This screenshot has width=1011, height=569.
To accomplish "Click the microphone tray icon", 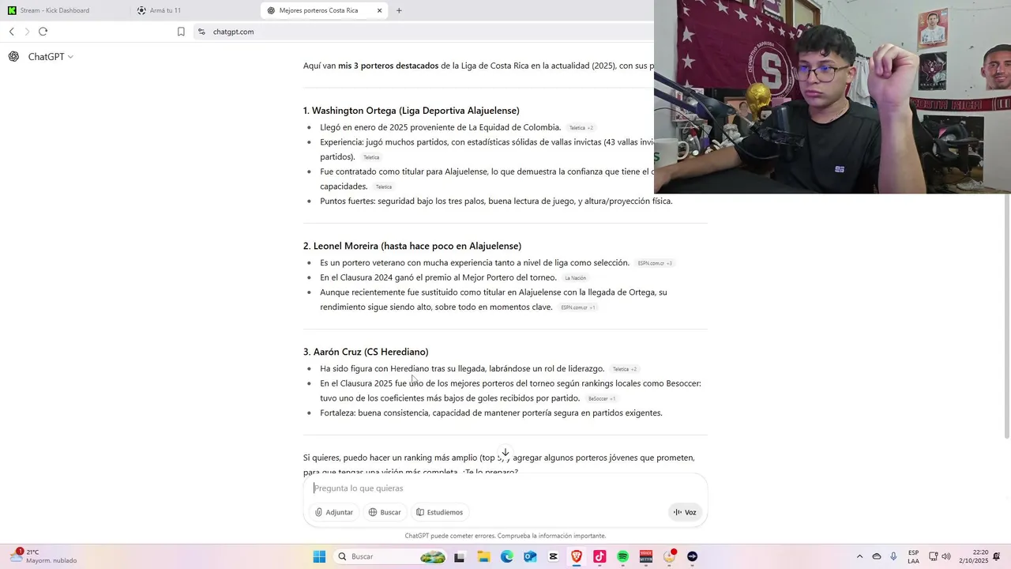I will [x=893, y=556].
